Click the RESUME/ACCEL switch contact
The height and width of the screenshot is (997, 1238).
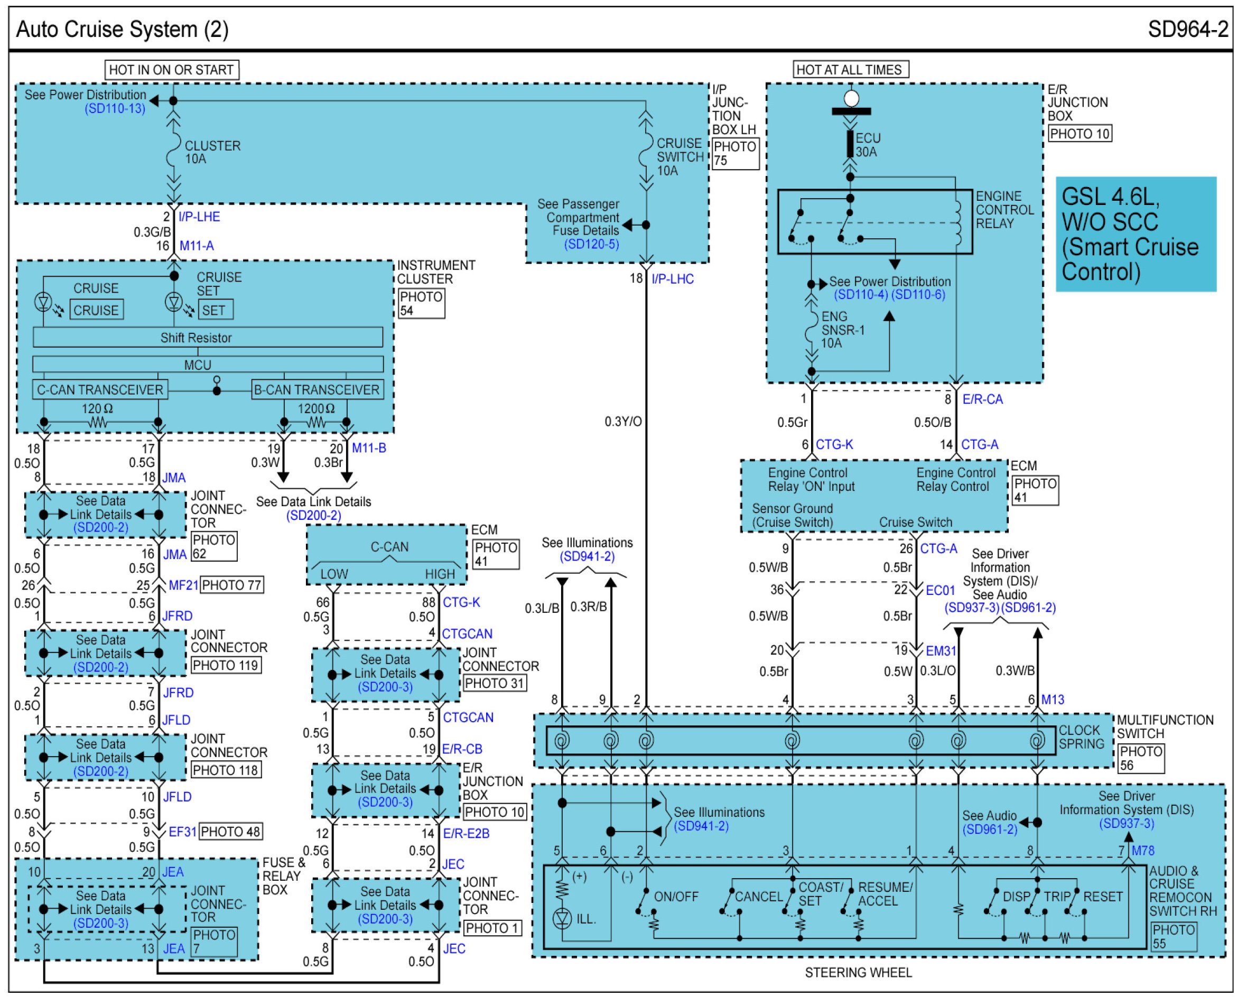(848, 902)
